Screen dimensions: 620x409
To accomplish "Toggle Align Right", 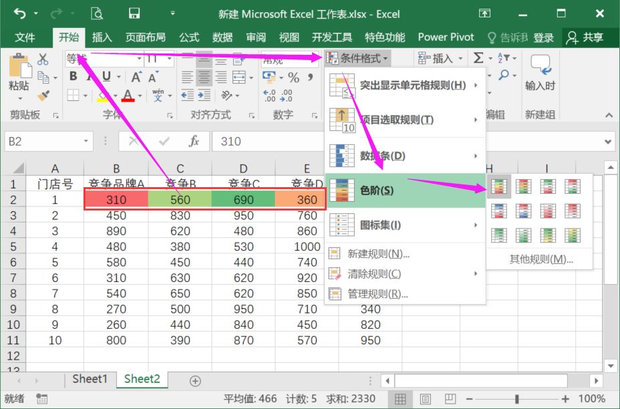I will pos(220,77).
